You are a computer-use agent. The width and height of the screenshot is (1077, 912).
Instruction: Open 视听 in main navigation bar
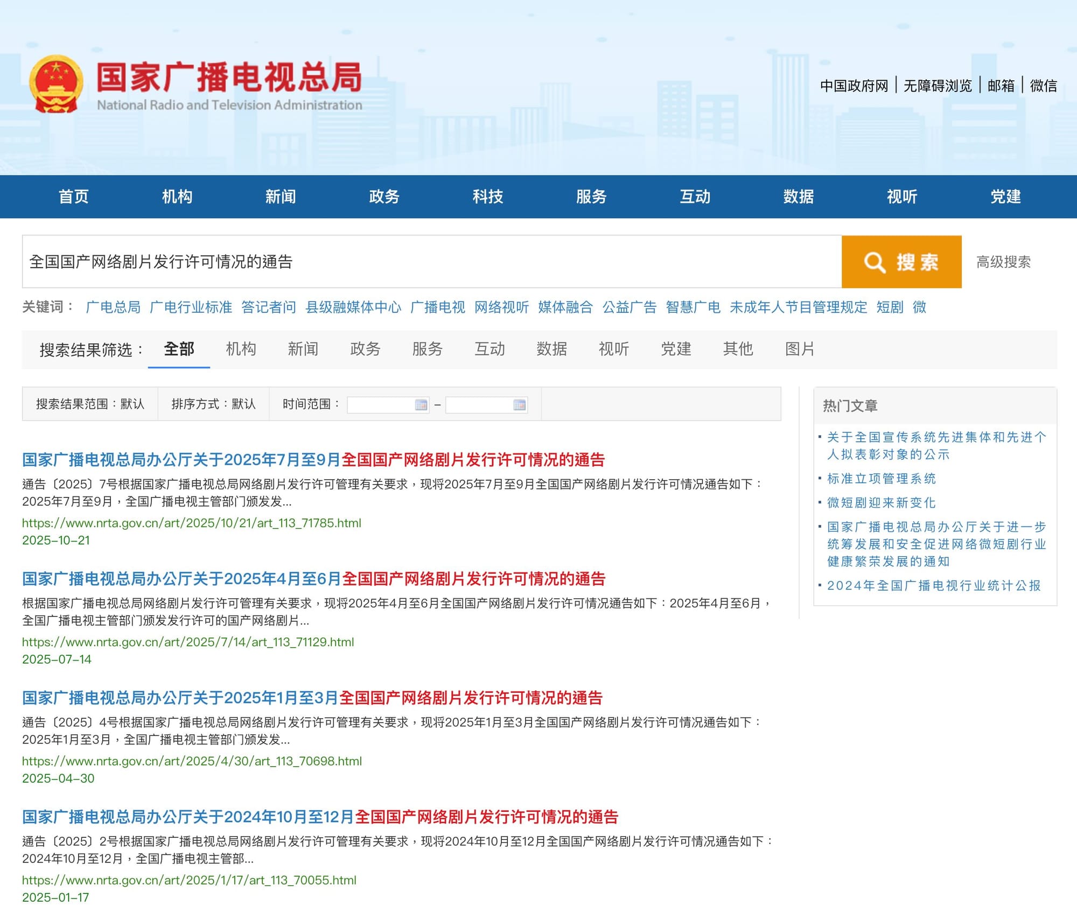(x=902, y=197)
